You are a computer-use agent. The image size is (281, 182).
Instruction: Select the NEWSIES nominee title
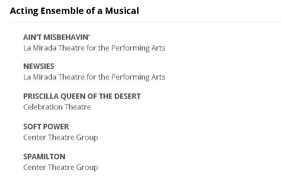pos(39,66)
